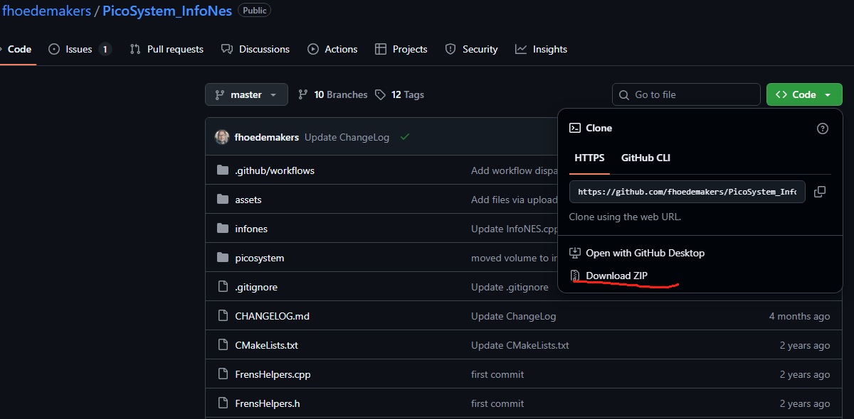Click the file icon beside FrensHelpers.h
Screen dimensions: 854x419
tap(222, 403)
